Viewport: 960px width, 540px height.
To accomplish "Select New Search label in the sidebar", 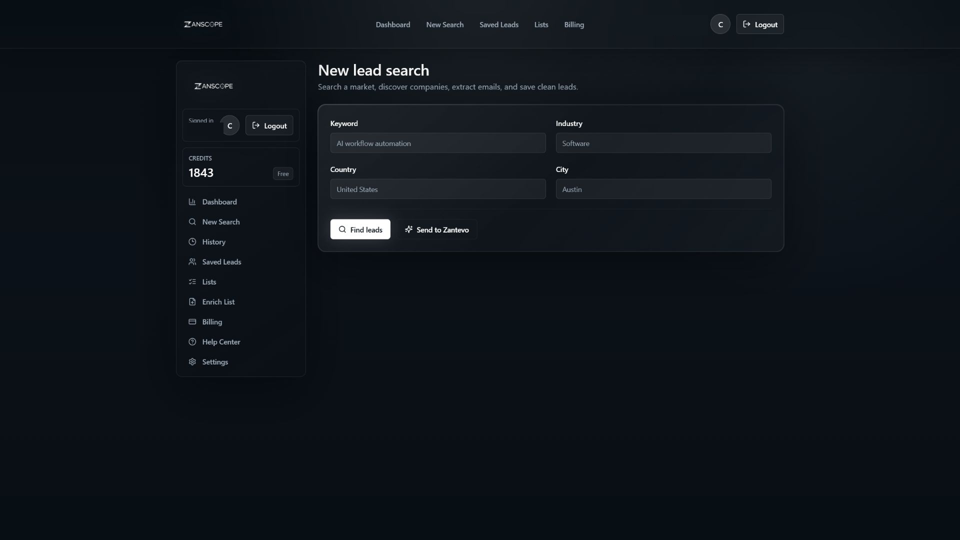I will point(221,222).
